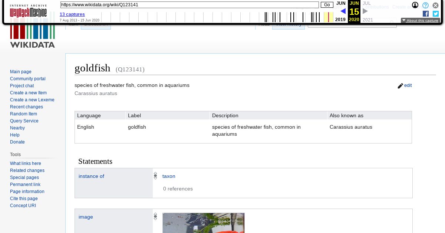Open the Discussion tab
The width and height of the screenshot is (445, 233).
click(96, 24)
